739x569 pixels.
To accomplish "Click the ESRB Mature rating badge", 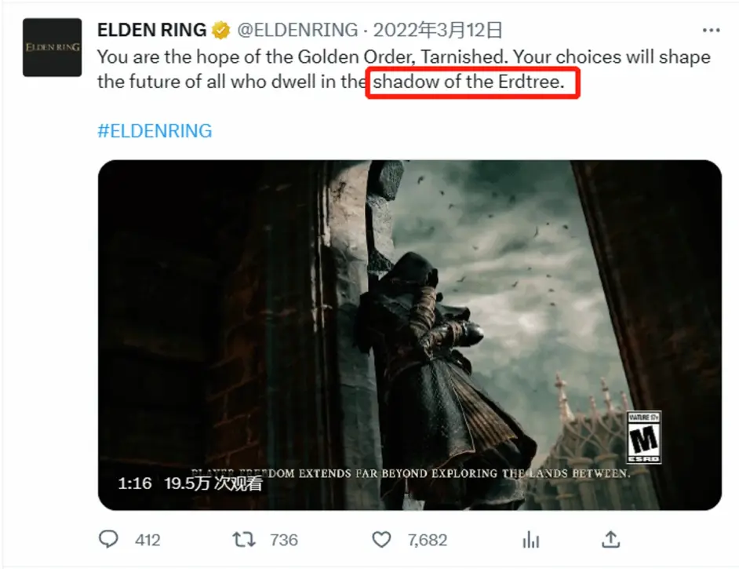I will [x=644, y=437].
